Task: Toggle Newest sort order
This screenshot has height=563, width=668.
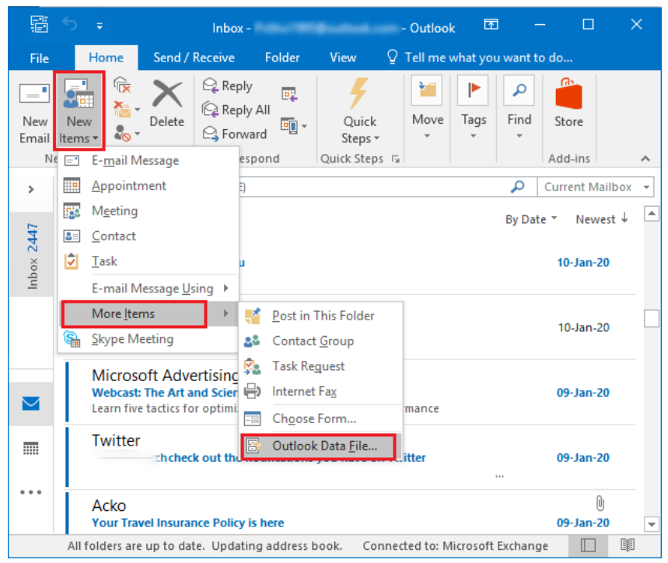Action: [x=602, y=219]
